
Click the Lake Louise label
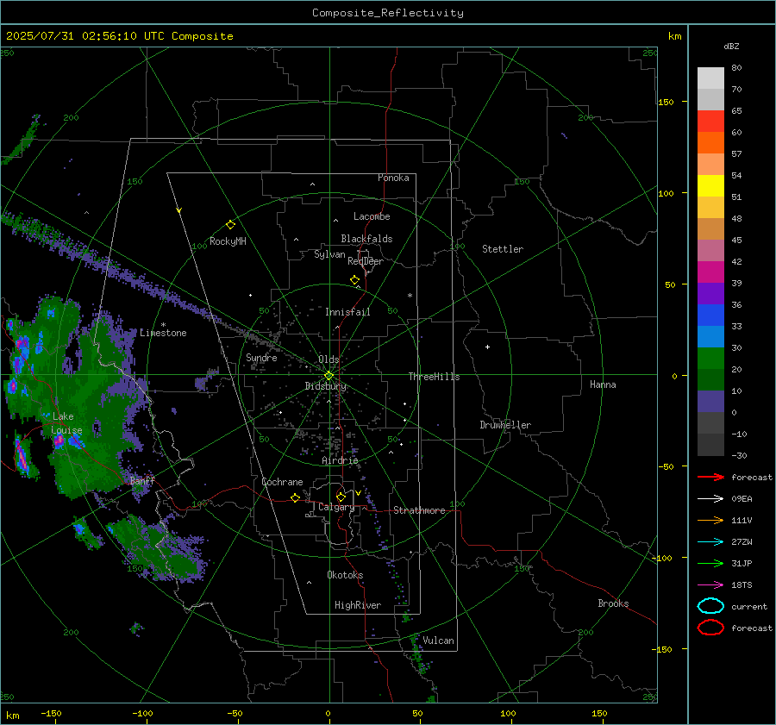66,423
